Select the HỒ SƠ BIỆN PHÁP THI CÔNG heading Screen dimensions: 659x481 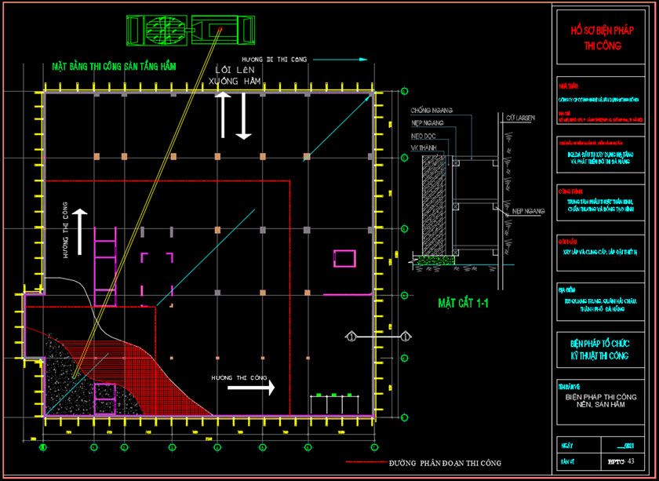(602, 39)
